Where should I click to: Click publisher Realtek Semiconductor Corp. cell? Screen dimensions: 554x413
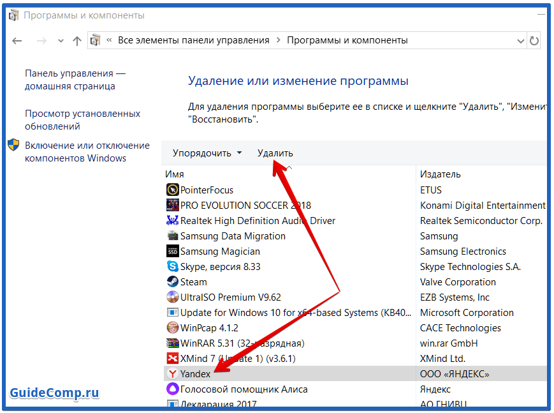click(x=481, y=220)
